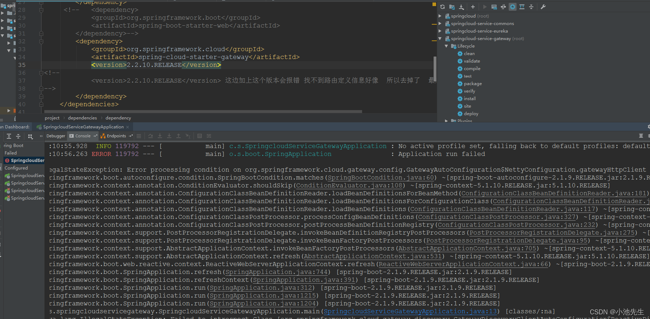The height and width of the screenshot is (319, 650).
Task: Collapse the Lifecycle folder
Action: 446,46
